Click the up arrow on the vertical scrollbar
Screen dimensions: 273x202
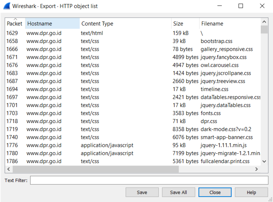264,21
